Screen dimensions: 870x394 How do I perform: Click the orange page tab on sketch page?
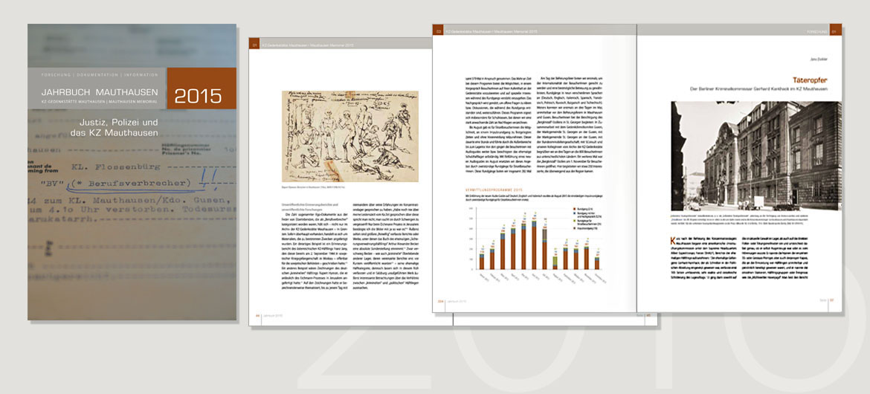[x=254, y=42]
